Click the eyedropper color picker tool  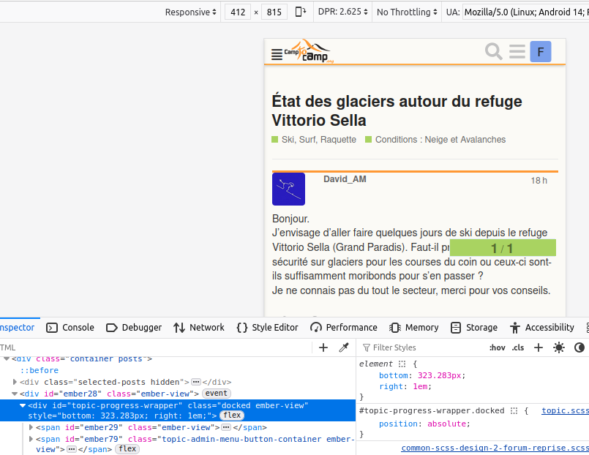tap(343, 347)
